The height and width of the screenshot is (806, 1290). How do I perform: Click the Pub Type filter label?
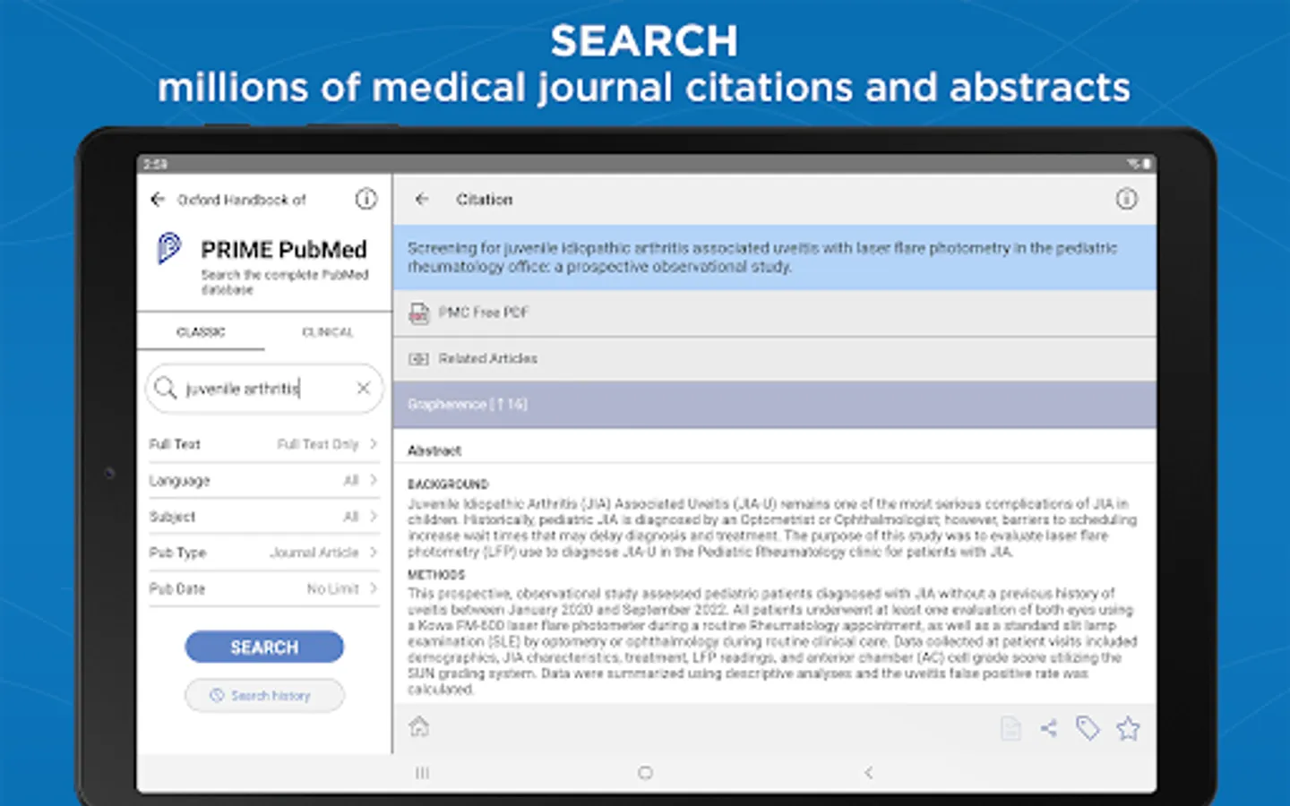[x=177, y=553]
